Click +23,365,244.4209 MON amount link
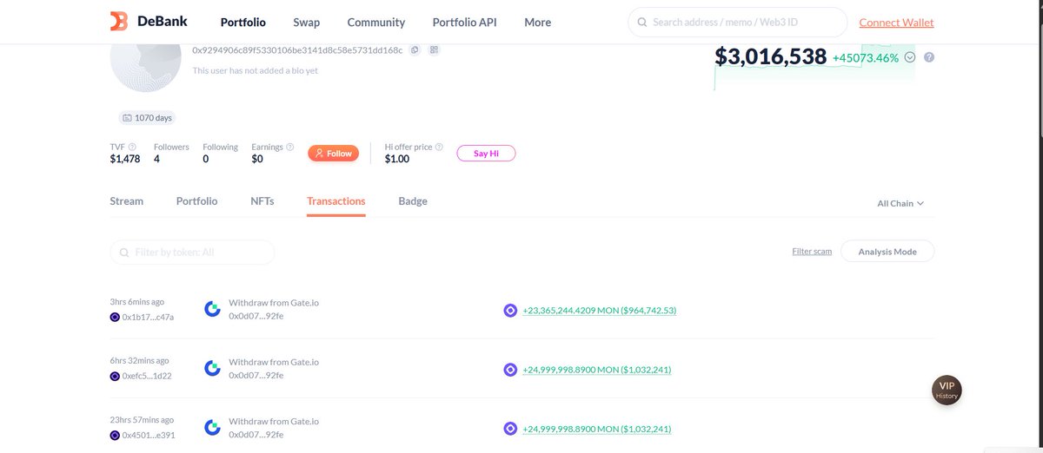 [x=600, y=310]
